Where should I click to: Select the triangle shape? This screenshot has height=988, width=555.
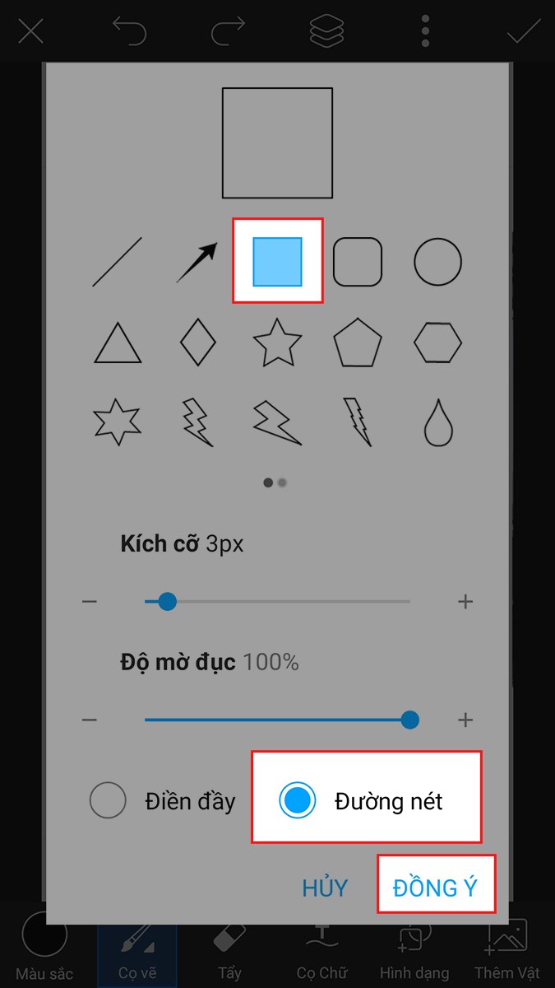(x=118, y=343)
